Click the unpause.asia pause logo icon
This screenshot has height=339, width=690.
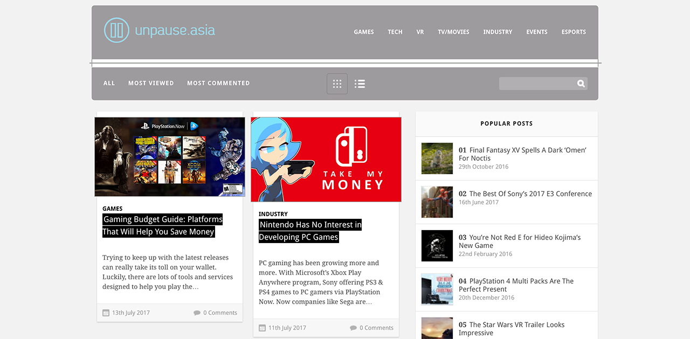[116, 30]
